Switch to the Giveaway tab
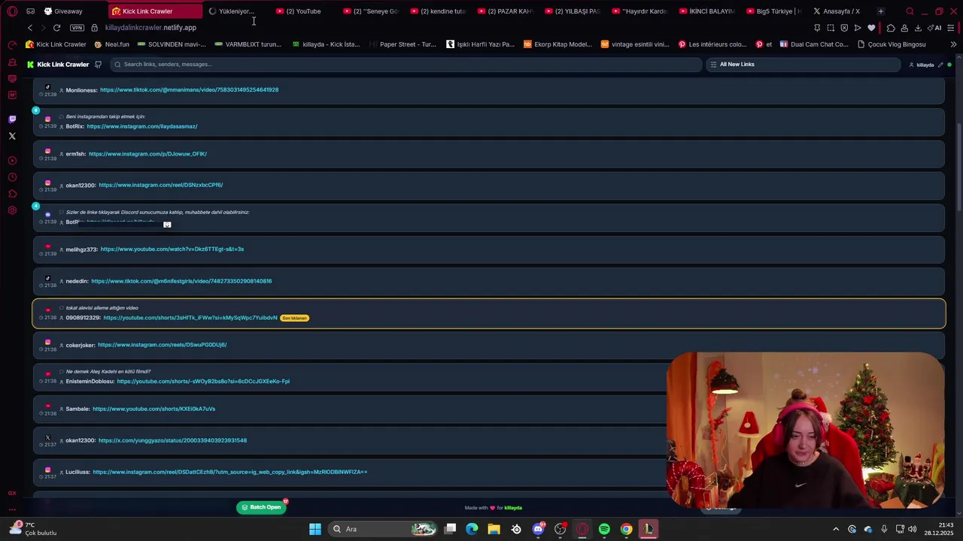The height and width of the screenshot is (541, 963). tap(68, 11)
